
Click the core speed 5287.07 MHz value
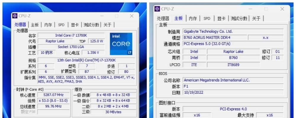pos(53,95)
